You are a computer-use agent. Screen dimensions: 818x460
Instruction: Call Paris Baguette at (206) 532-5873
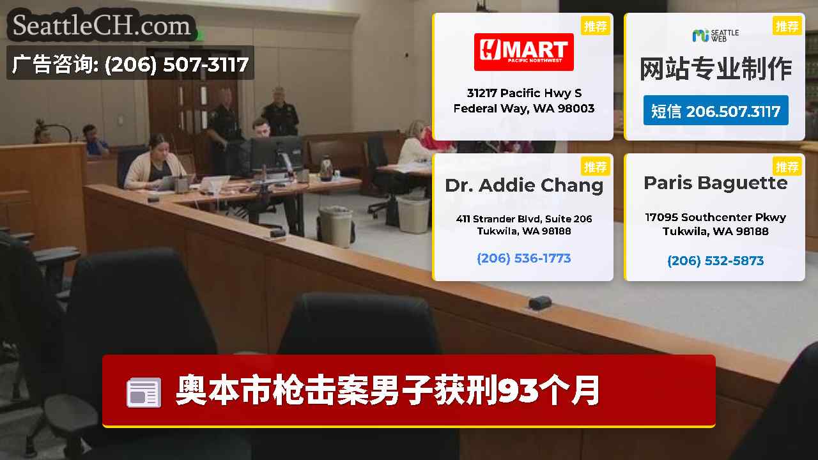point(716,261)
